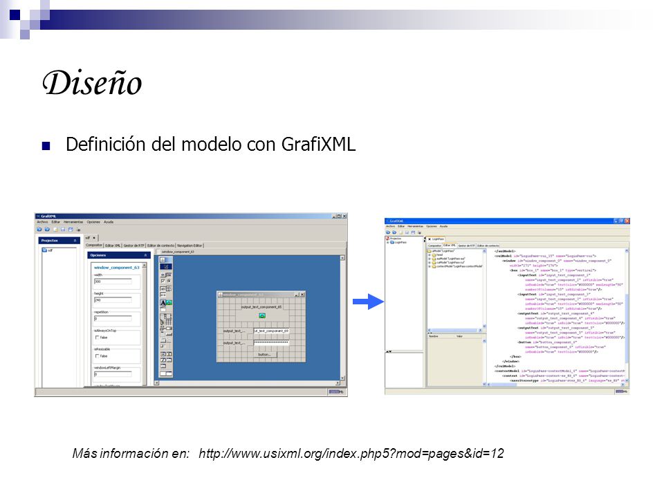
Task: Click first blue folder toolbar icon, right window
Action: 388,232
